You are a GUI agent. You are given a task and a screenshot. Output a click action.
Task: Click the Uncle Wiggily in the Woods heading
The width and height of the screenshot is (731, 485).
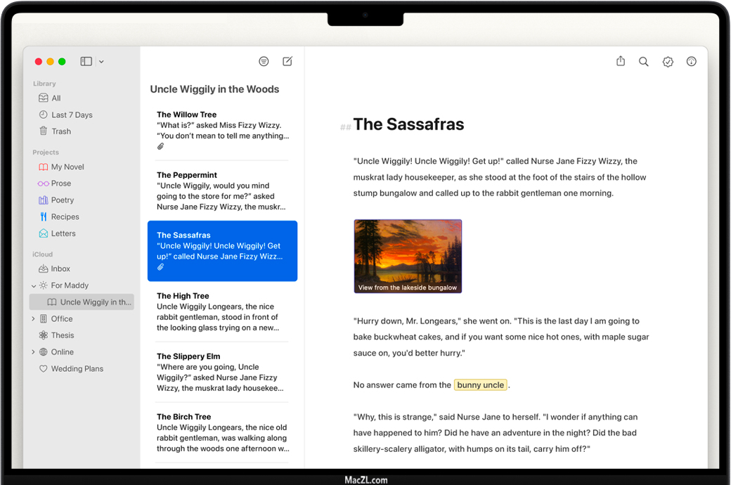click(x=214, y=89)
